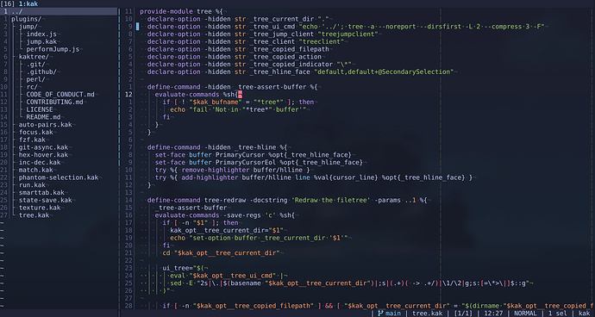Image resolution: width=595 pixels, height=317 pixels.
Task: Click the [16] tmux session indicator
Action: coord(8,3)
